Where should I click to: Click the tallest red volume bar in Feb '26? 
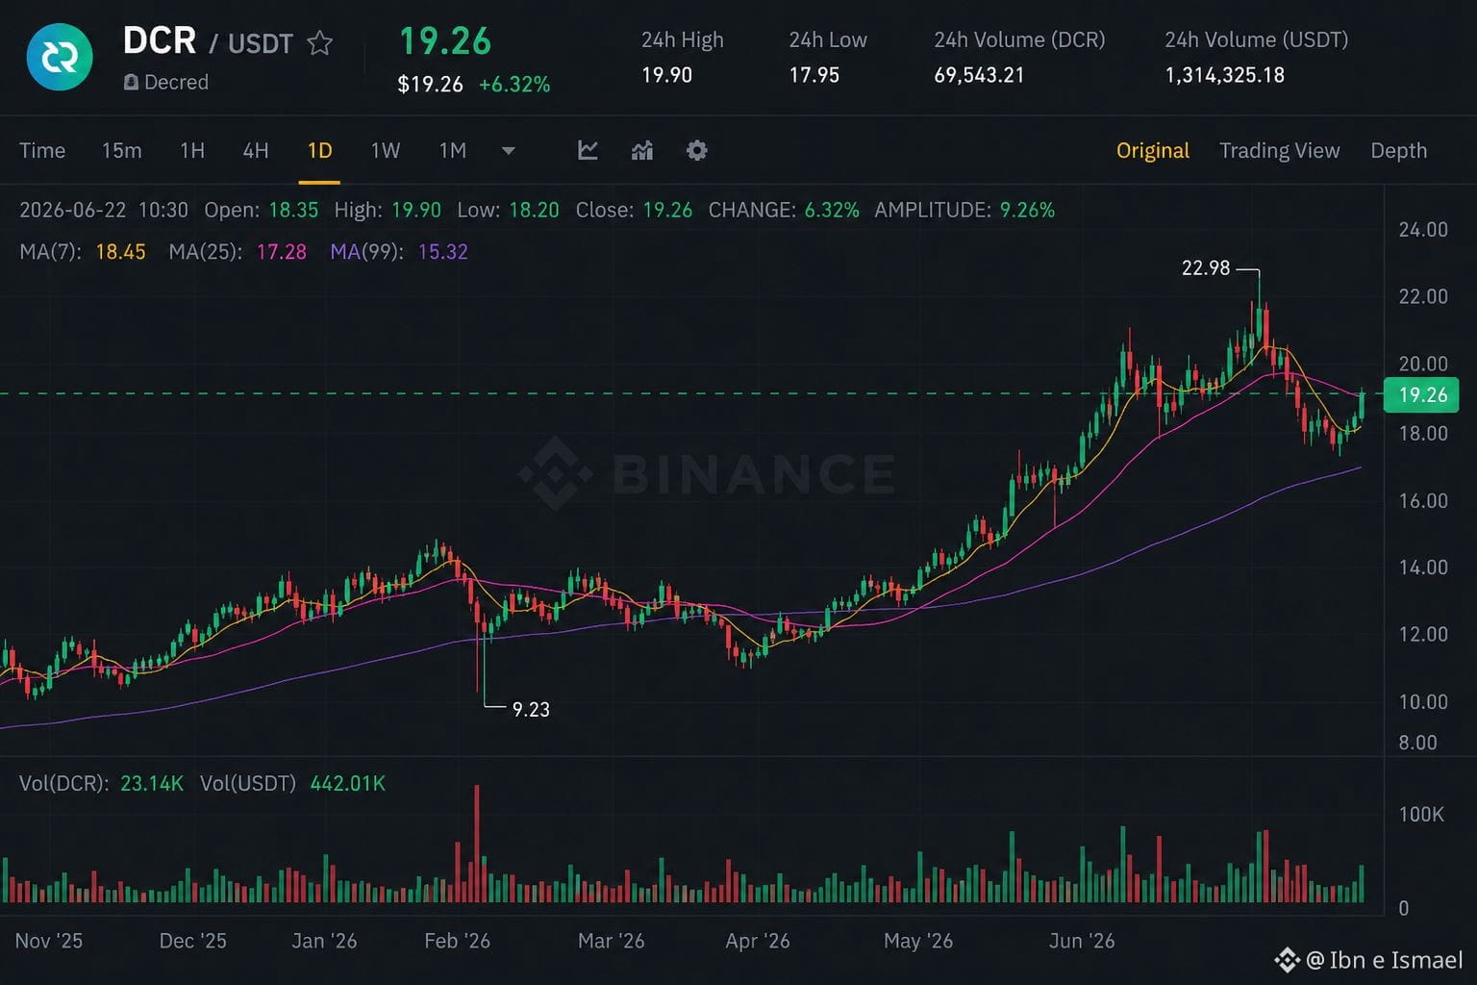point(477,844)
